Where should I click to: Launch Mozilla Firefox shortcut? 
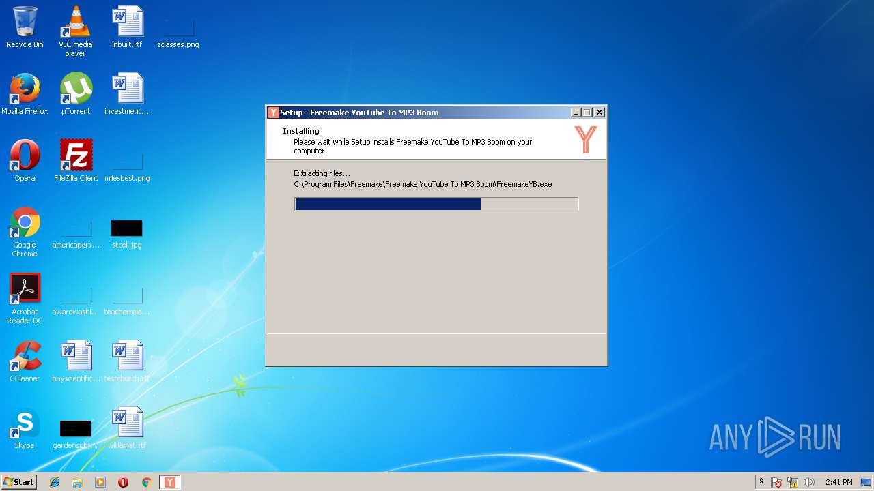[x=25, y=94]
